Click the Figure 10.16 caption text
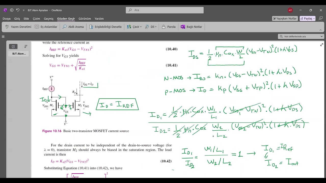The image size is (326, 183). tap(86, 131)
